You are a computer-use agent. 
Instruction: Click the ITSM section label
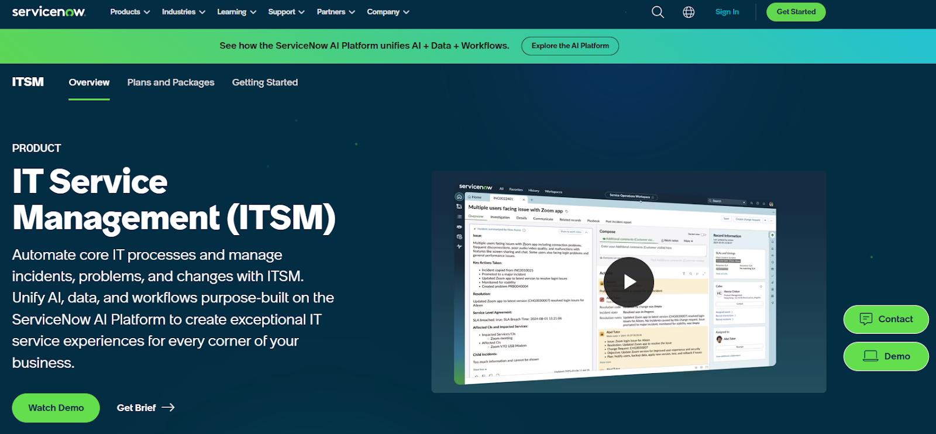[28, 82]
